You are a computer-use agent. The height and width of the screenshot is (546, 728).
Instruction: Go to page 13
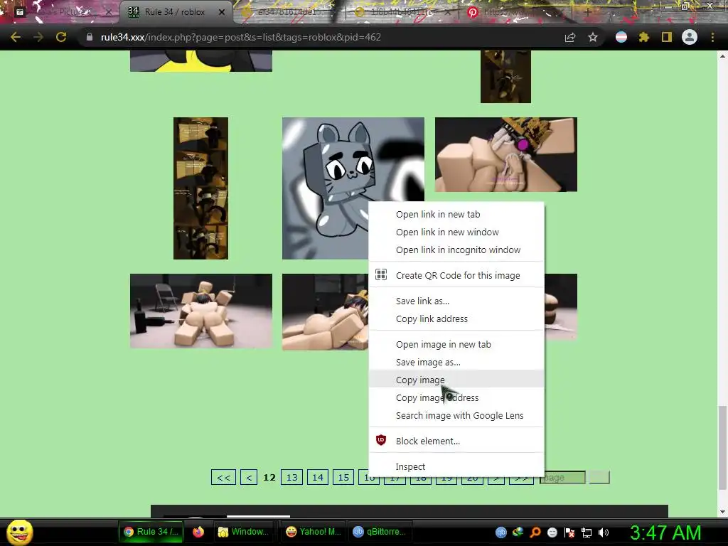point(292,477)
